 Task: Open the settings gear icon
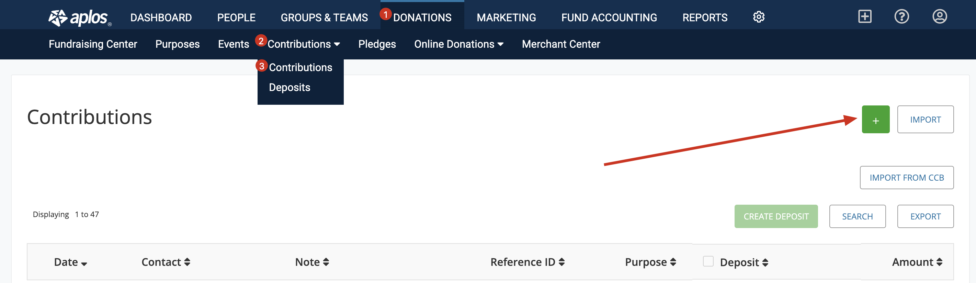coord(759,17)
